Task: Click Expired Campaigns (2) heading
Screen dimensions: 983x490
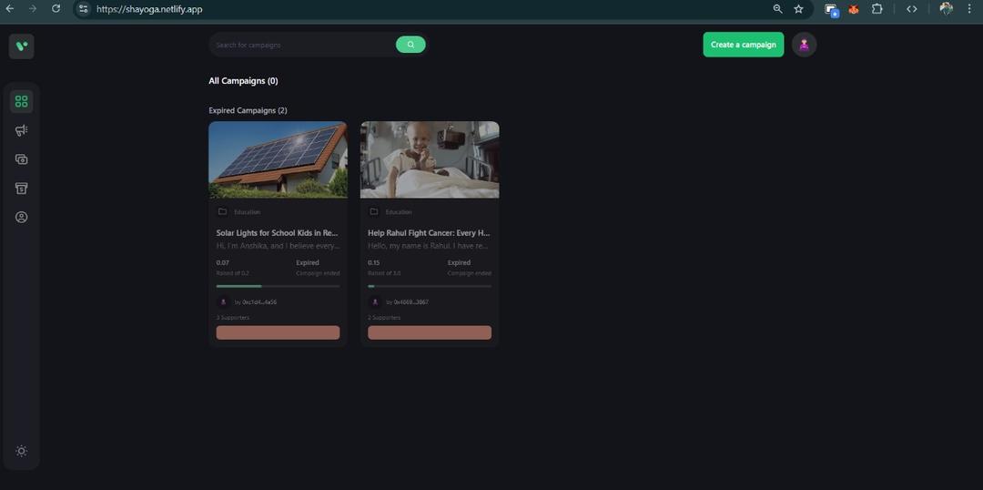Action: tap(248, 110)
